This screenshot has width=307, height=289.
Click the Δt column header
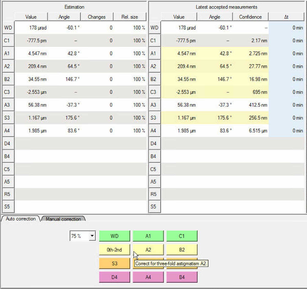286,17
